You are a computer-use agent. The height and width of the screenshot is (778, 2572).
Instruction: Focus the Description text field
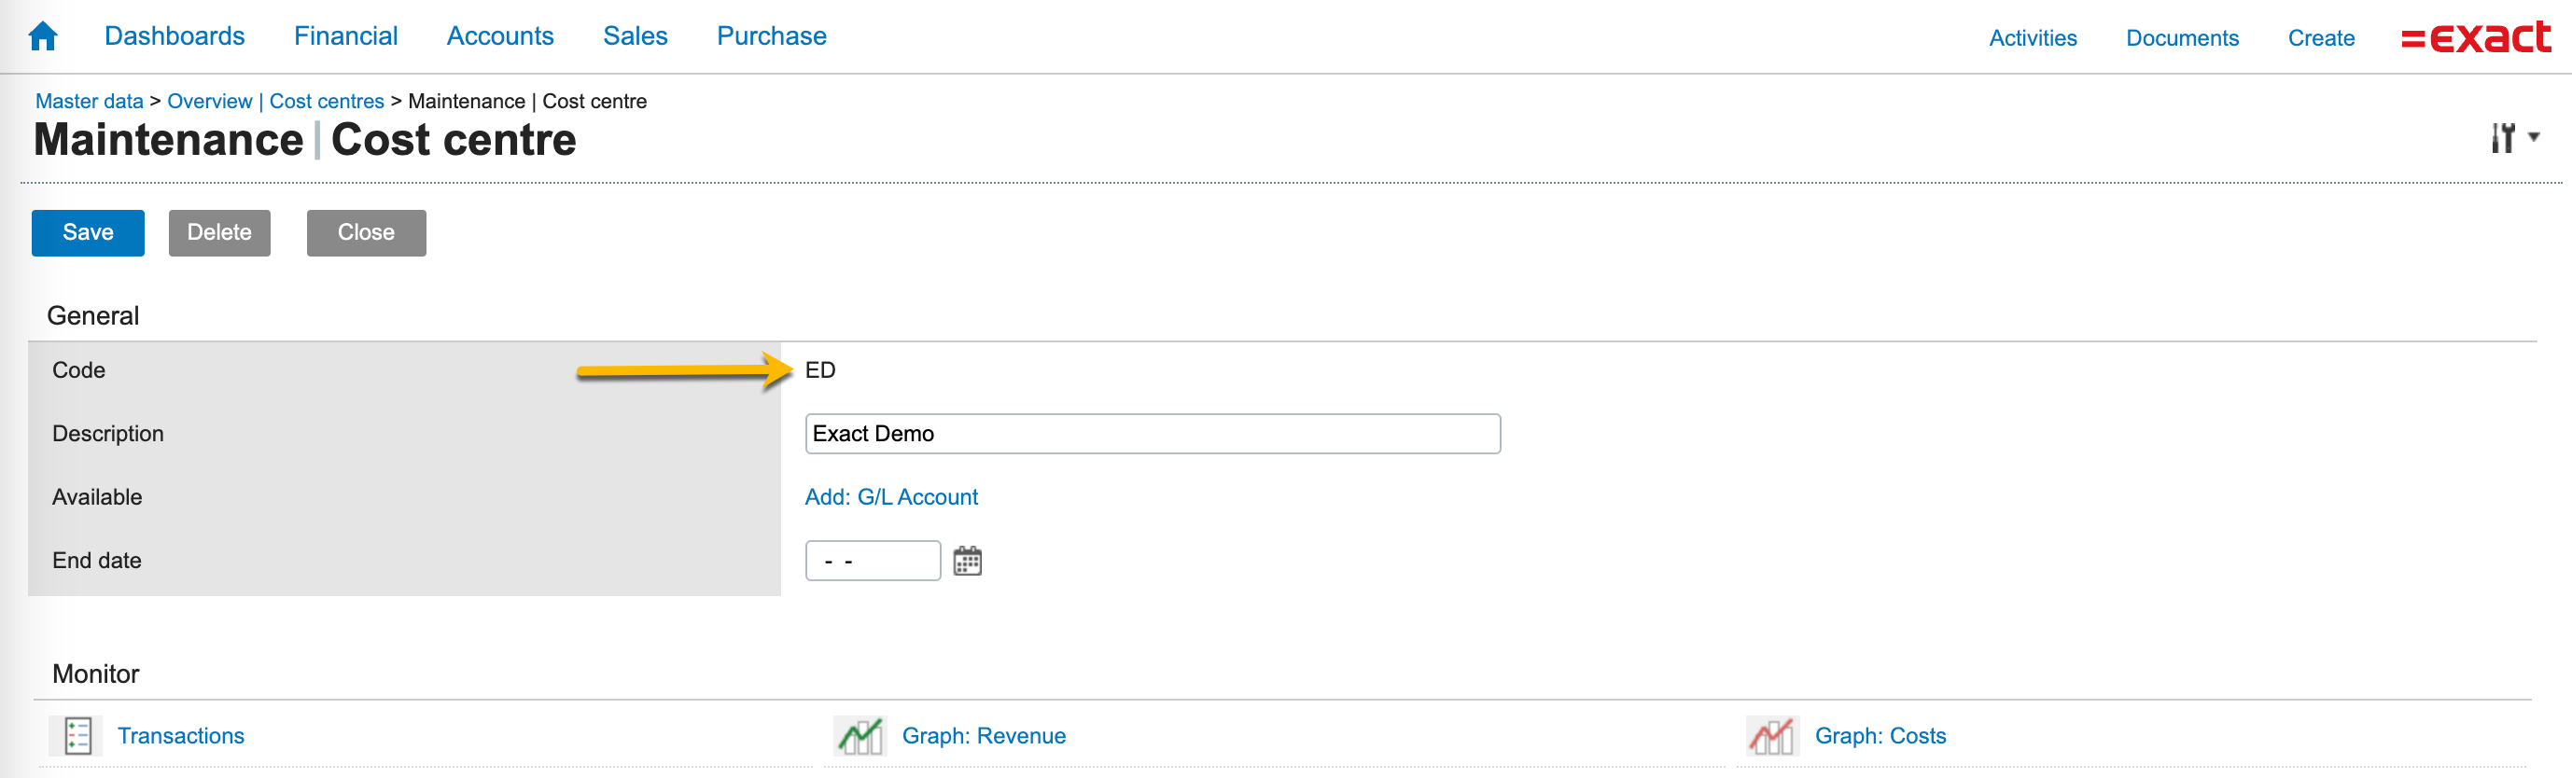pos(1153,434)
